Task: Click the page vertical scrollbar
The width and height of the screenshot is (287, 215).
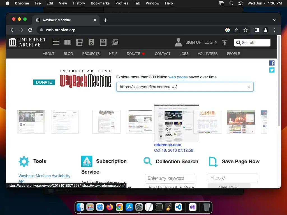Action: click(279, 81)
